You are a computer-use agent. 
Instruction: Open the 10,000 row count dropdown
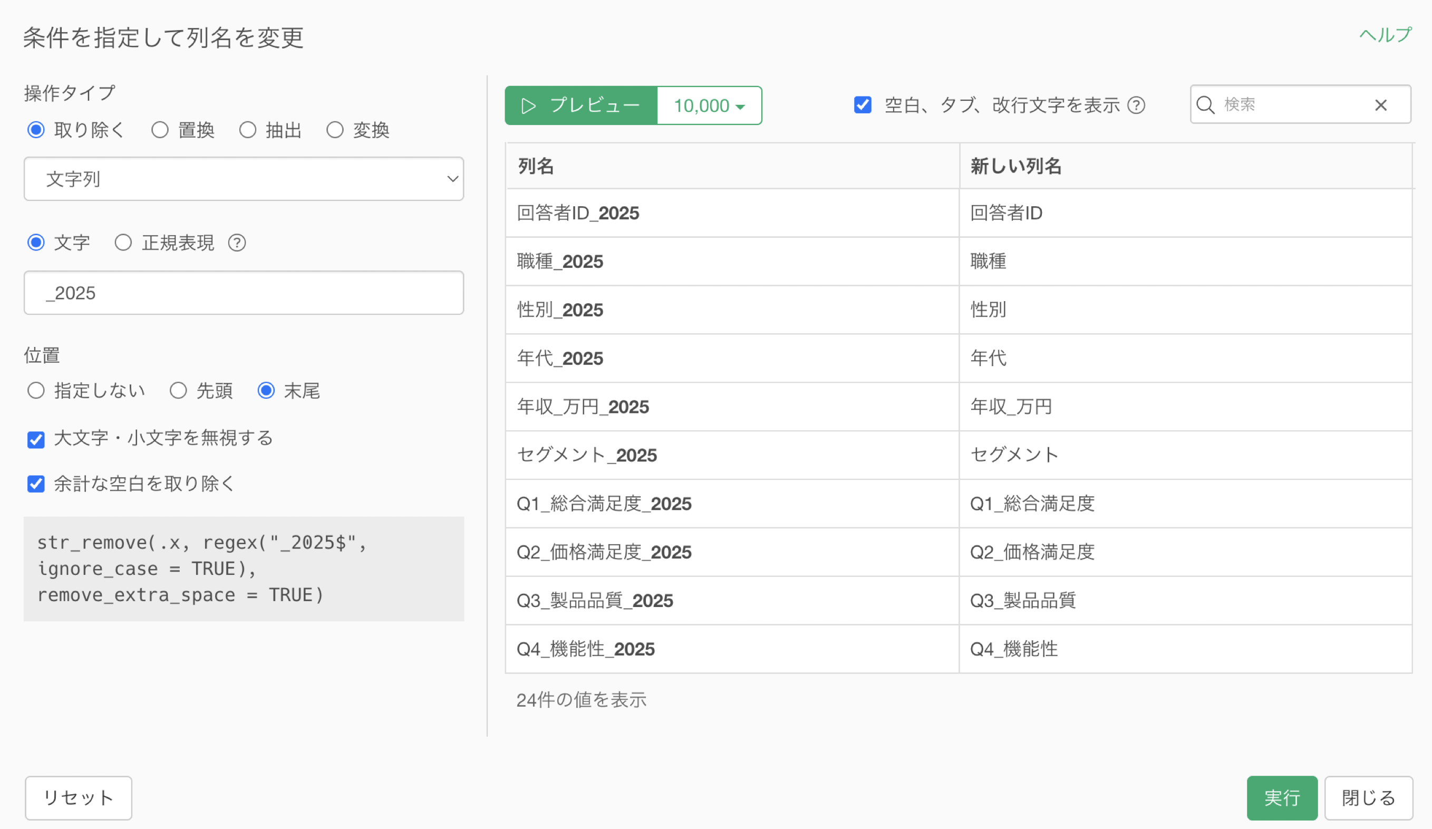point(709,105)
